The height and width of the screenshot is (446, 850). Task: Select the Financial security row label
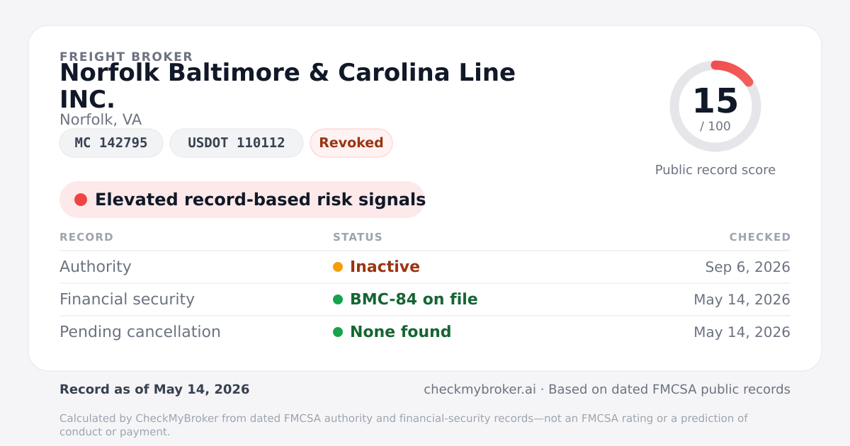[x=127, y=299]
